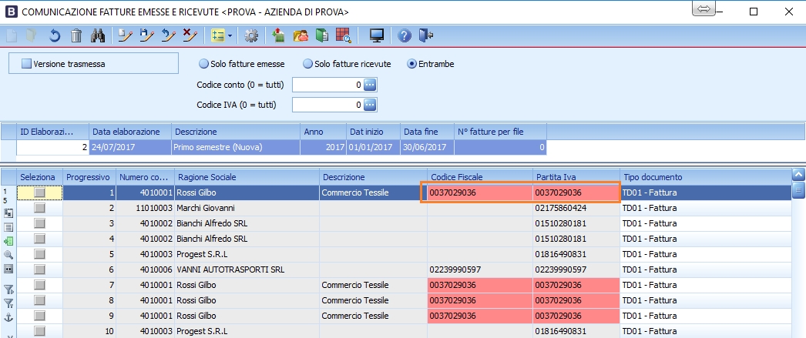Click Codice Fiscale 02239990597 cell
The image size is (806, 338).
pyautogui.click(x=479, y=269)
